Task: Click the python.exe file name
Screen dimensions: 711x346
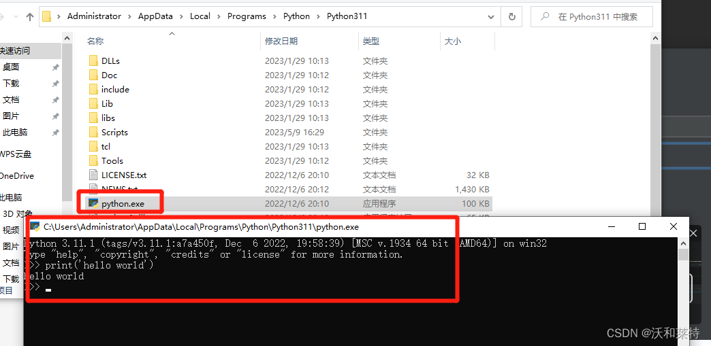Action: pyautogui.click(x=123, y=204)
